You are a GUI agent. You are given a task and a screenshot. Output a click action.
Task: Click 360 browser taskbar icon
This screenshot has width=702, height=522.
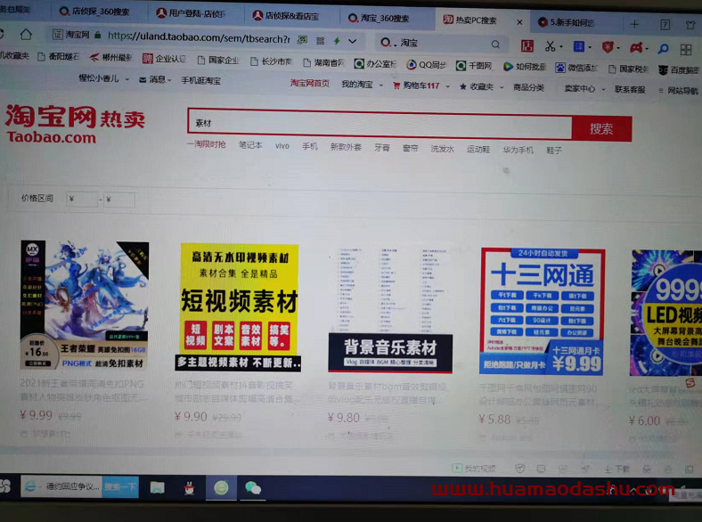coord(221,488)
